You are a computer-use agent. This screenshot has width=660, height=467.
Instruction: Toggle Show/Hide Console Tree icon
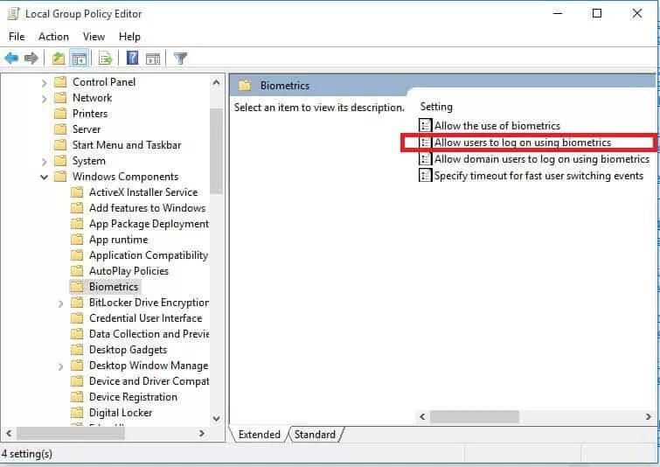point(80,58)
